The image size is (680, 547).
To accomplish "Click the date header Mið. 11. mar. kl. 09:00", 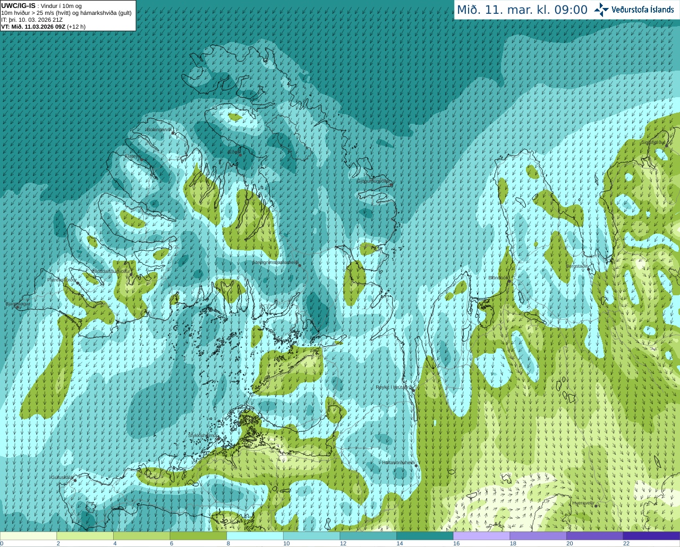I will click(522, 10).
